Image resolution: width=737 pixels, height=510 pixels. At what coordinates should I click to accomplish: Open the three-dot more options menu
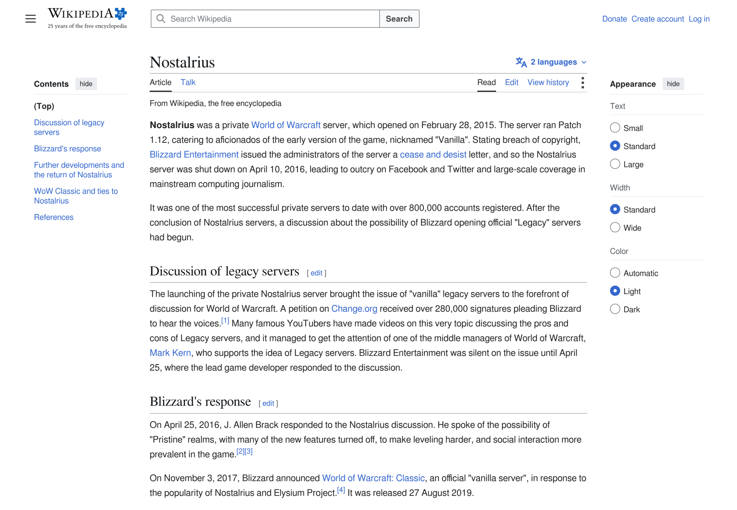pyautogui.click(x=583, y=83)
